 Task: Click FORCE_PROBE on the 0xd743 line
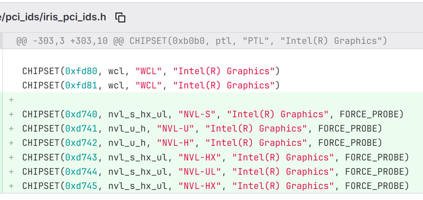[377, 157]
